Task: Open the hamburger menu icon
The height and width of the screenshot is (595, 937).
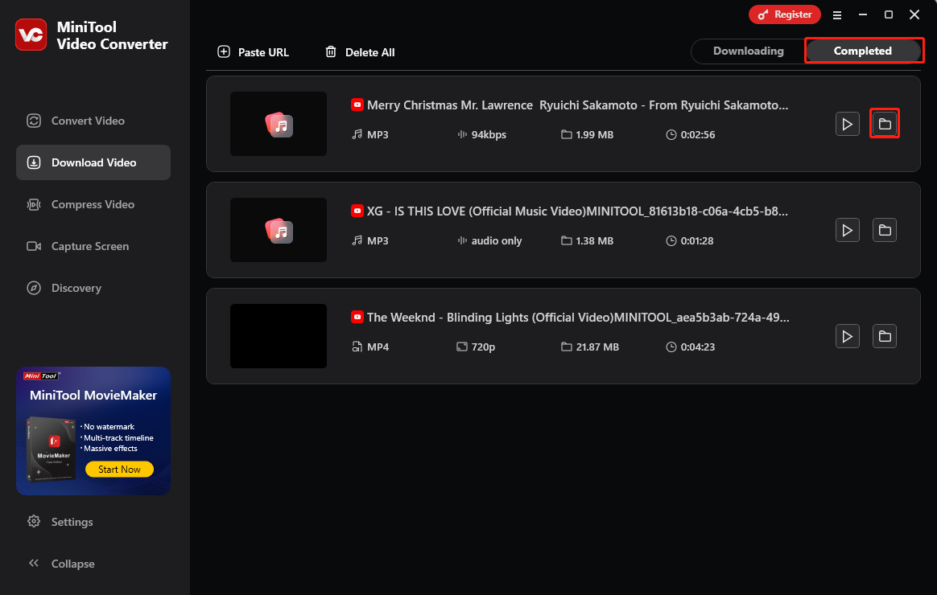Action: tap(836, 15)
